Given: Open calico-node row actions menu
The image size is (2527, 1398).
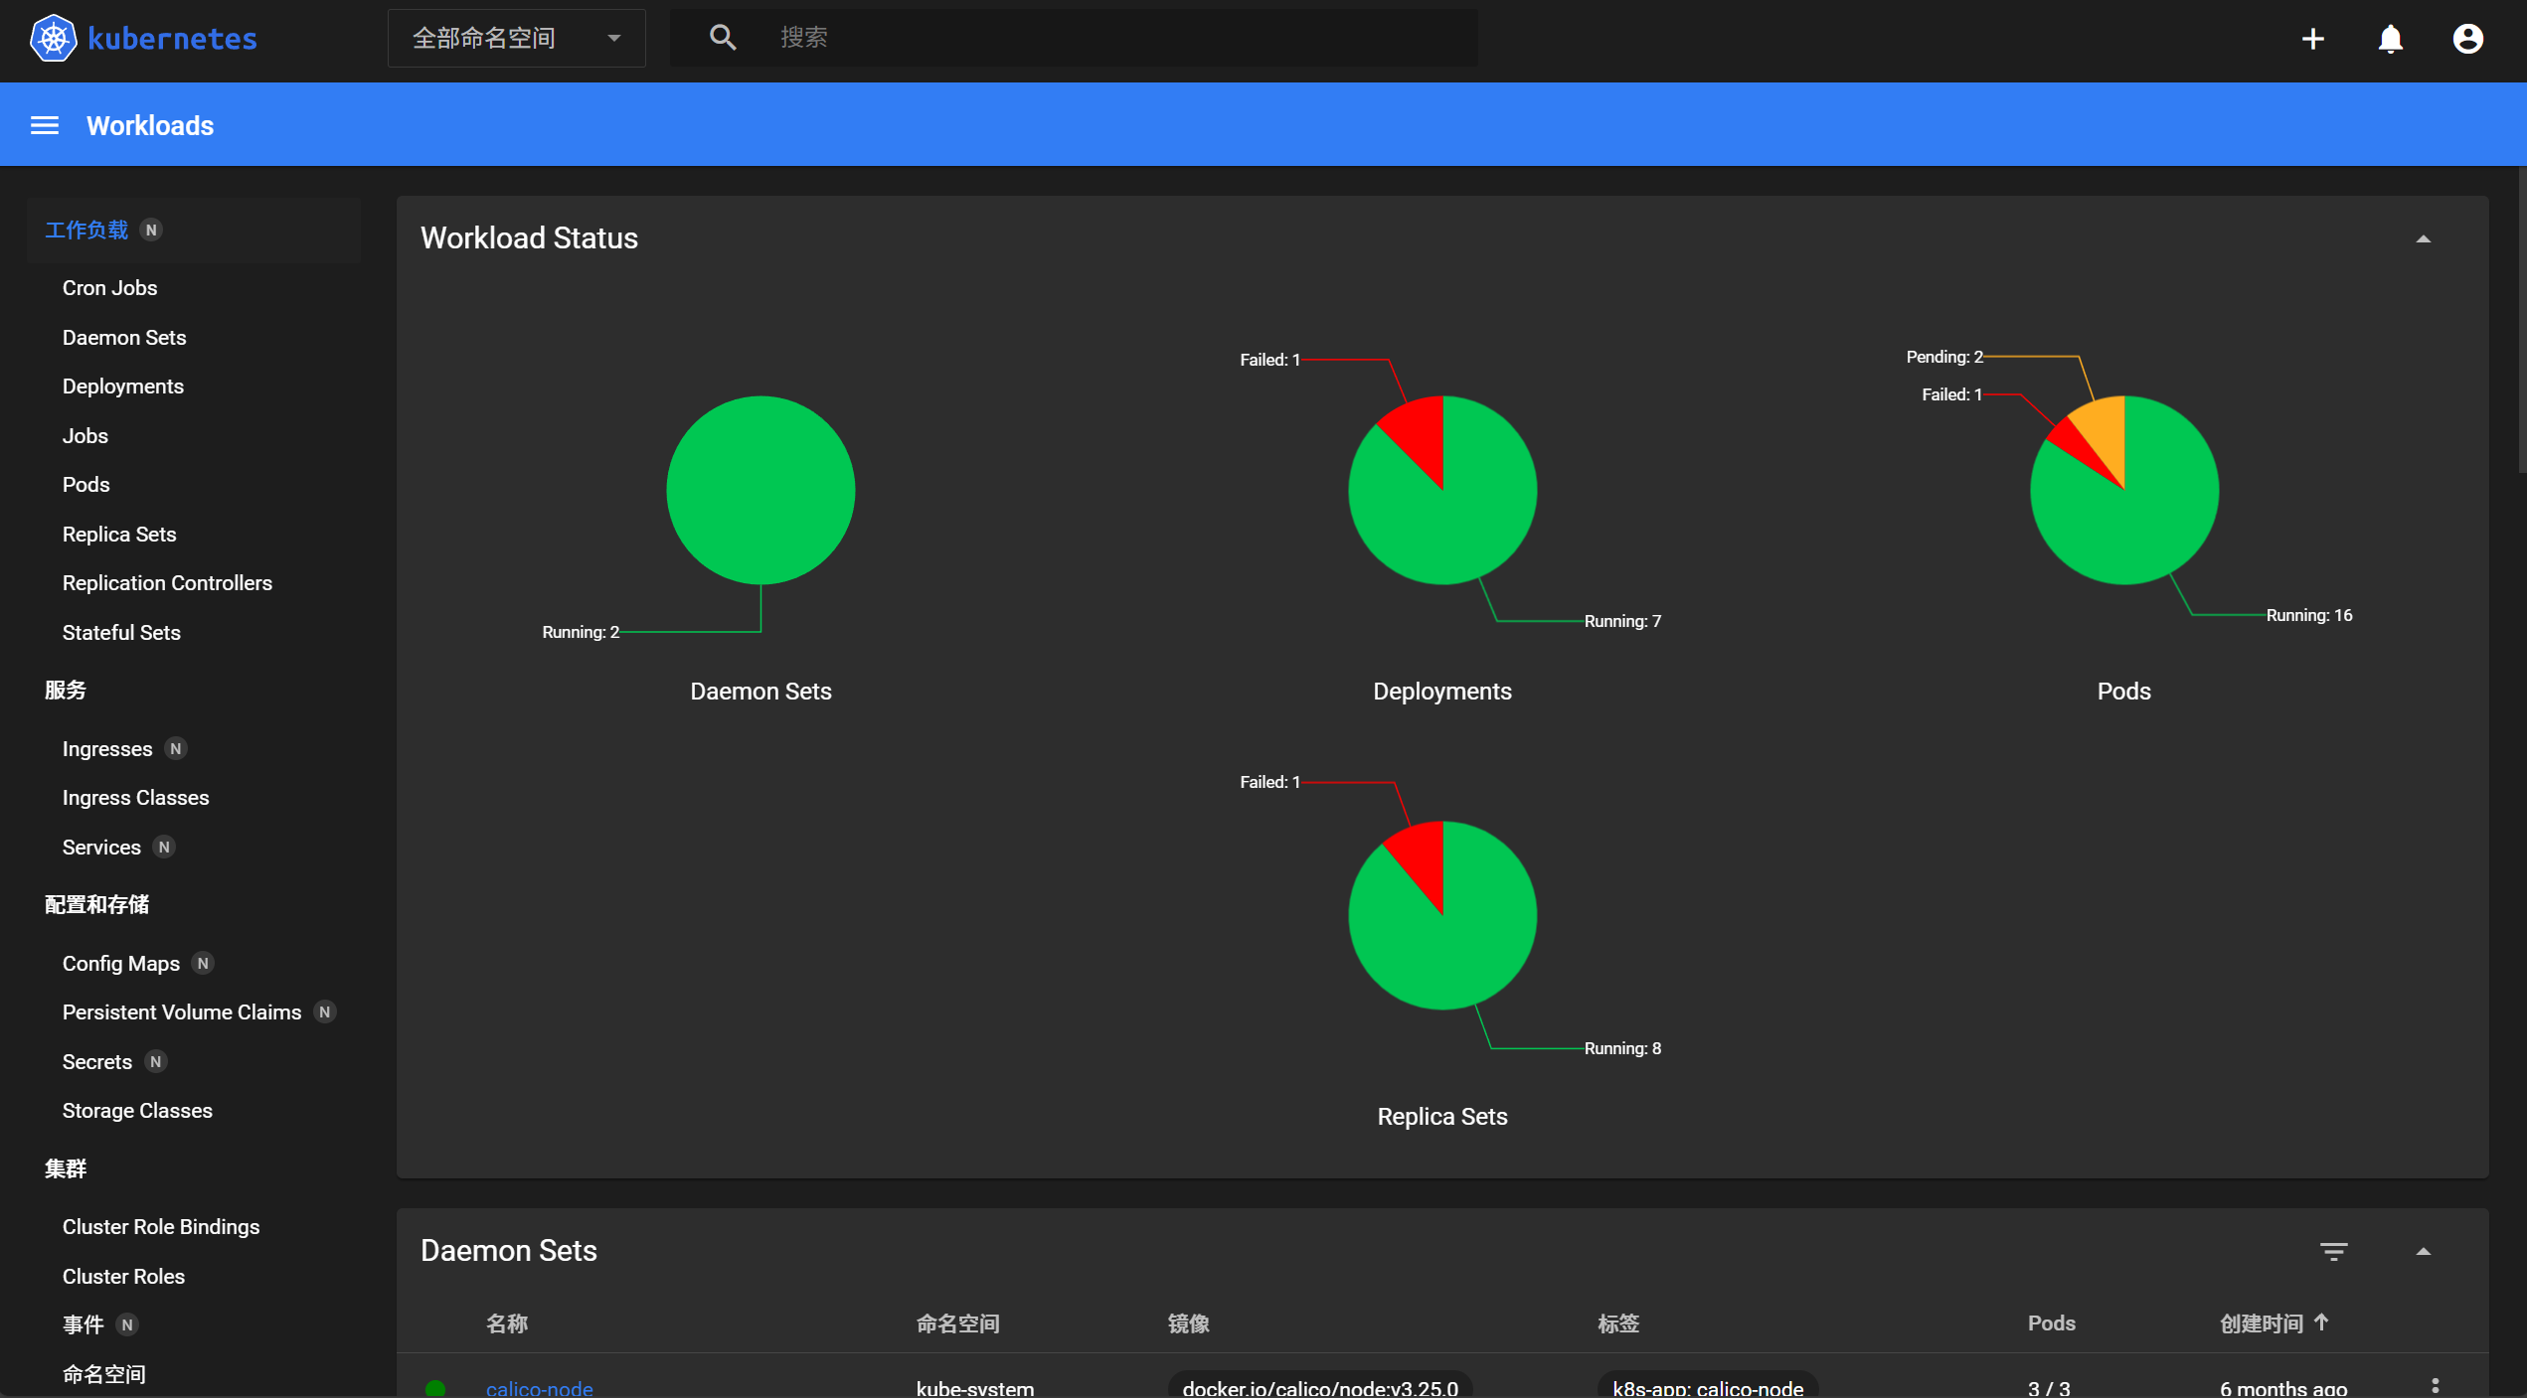Looking at the screenshot, I should tap(2435, 1386).
